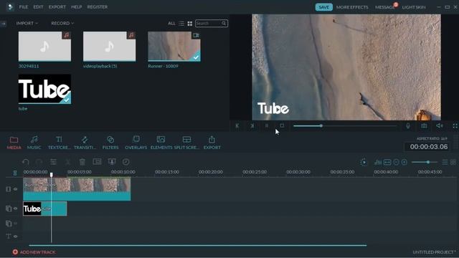Open the Split Screen tab

pyautogui.click(x=186, y=143)
